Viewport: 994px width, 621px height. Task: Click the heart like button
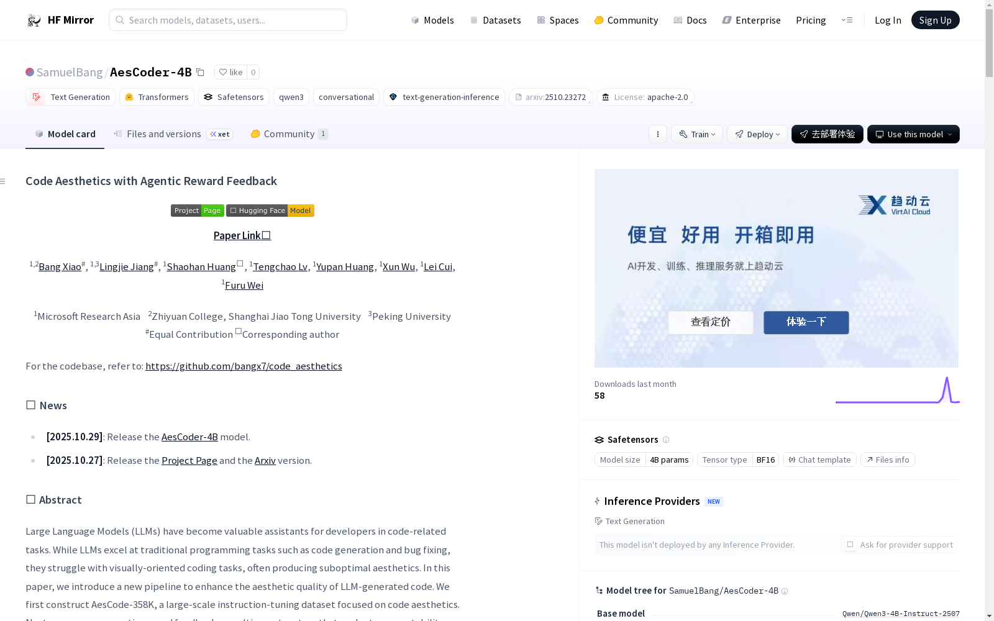click(x=230, y=72)
